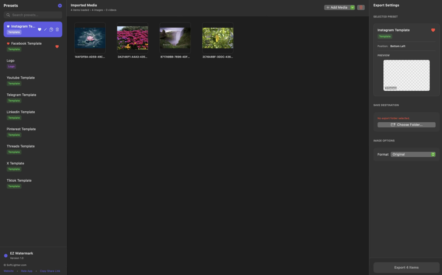Click the Choose Folder button
Image resolution: width=442 pixels, height=275 pixels.
(407, 125)
